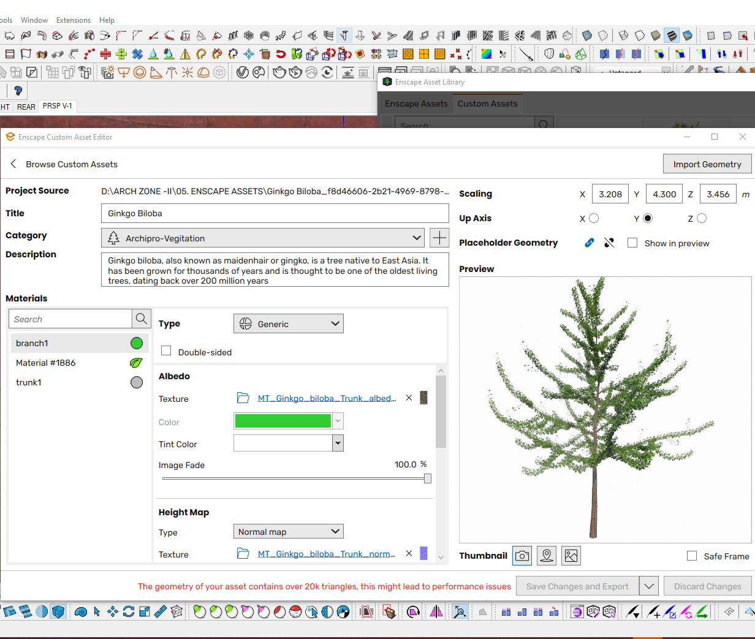Expand the Save Changes and Export arrow

[x=649, y=586]
